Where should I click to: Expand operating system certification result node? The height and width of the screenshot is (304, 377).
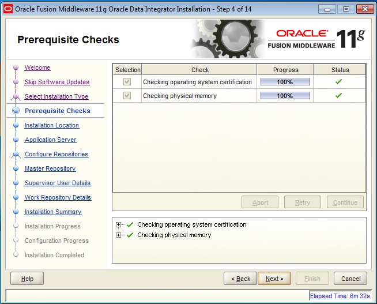click(118, 224)
